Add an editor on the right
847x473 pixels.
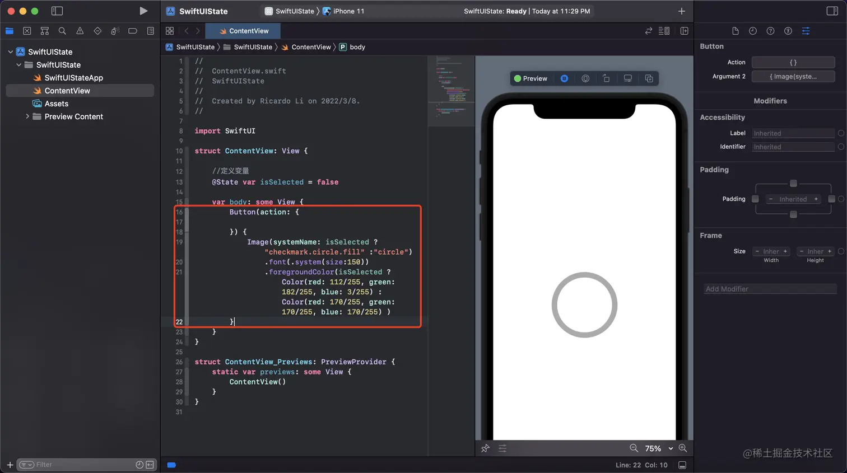point(684,31)
